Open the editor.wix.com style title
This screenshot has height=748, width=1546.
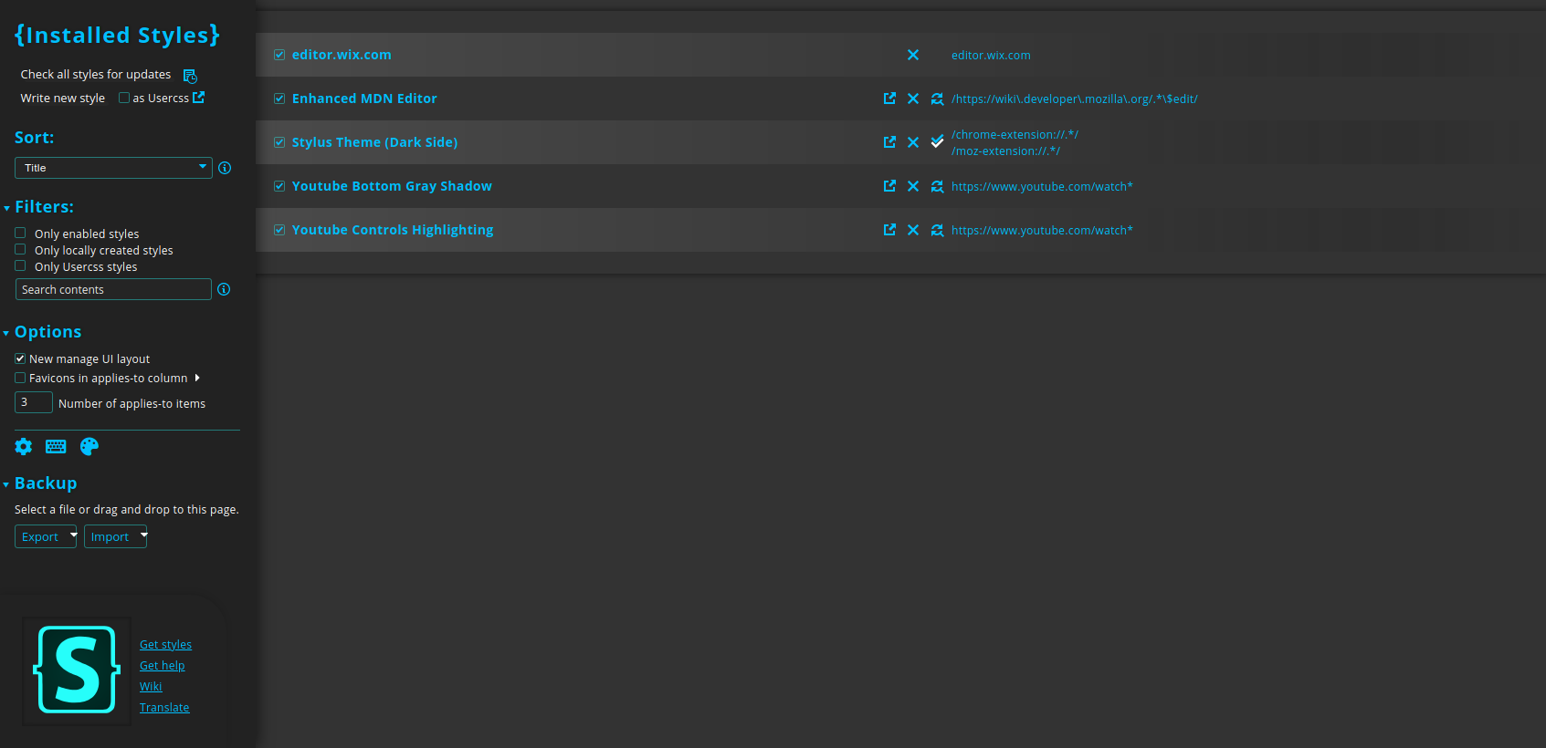(342, 55)
